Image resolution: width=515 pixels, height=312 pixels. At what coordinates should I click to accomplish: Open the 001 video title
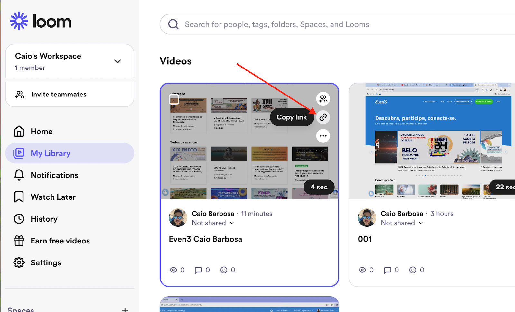coord(365,239)
